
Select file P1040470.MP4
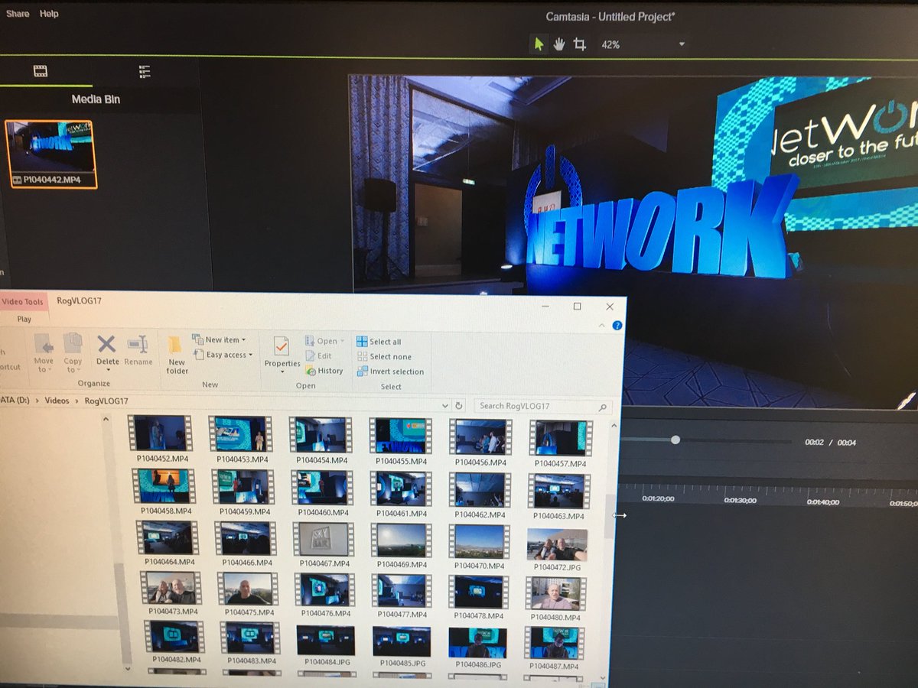tap(479, 547)
